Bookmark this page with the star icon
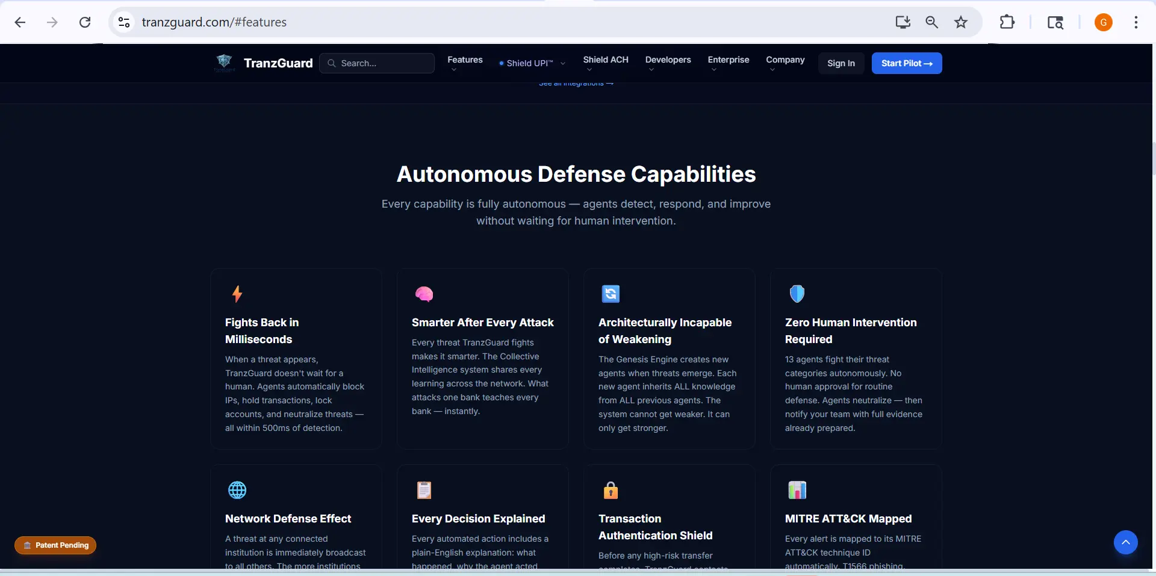The image size is (1156, 576). point(961,22)
